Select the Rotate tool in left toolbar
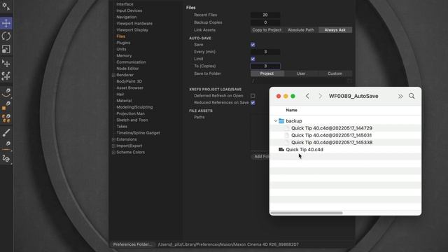 pyautogui.click(x=6, y=36)
